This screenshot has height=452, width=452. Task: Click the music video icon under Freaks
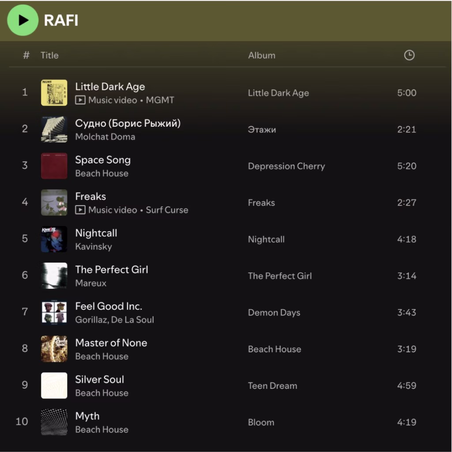click(80, 210)
